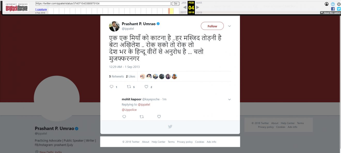Screen dimensions: 341x153
Task: Click the @Uppolice mention link
Action: point(129,110)
